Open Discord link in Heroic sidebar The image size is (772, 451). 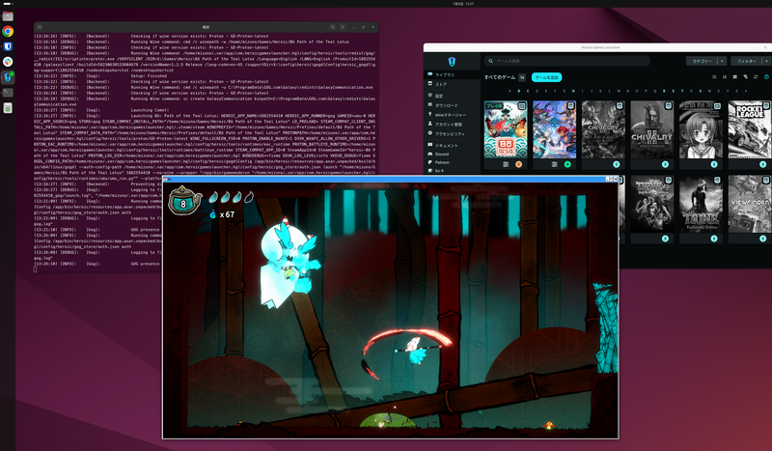tap(452, 154)
